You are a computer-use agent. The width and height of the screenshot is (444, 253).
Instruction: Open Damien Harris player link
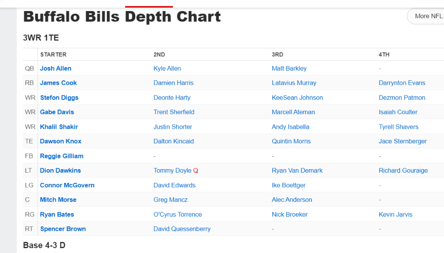click(x=173, y=83)
